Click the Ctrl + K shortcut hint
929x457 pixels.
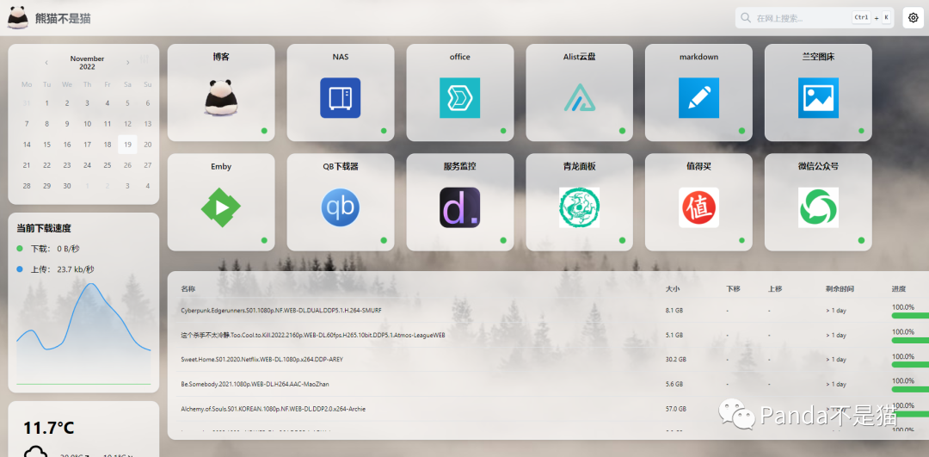tap(871, 18)
